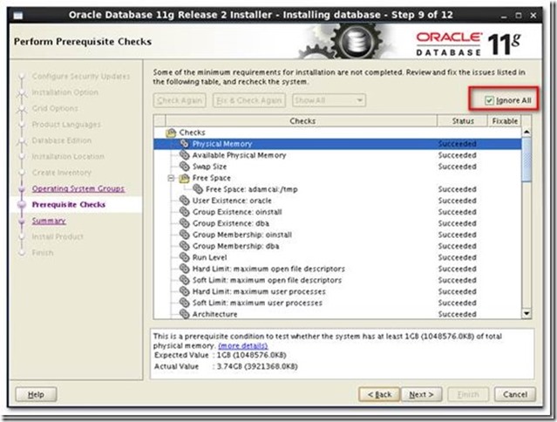Click Available Physical Memory check icon

click(184, 155)
